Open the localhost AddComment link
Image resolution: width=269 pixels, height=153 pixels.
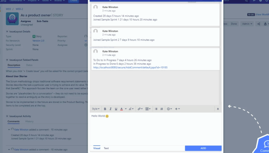point(130,67)
